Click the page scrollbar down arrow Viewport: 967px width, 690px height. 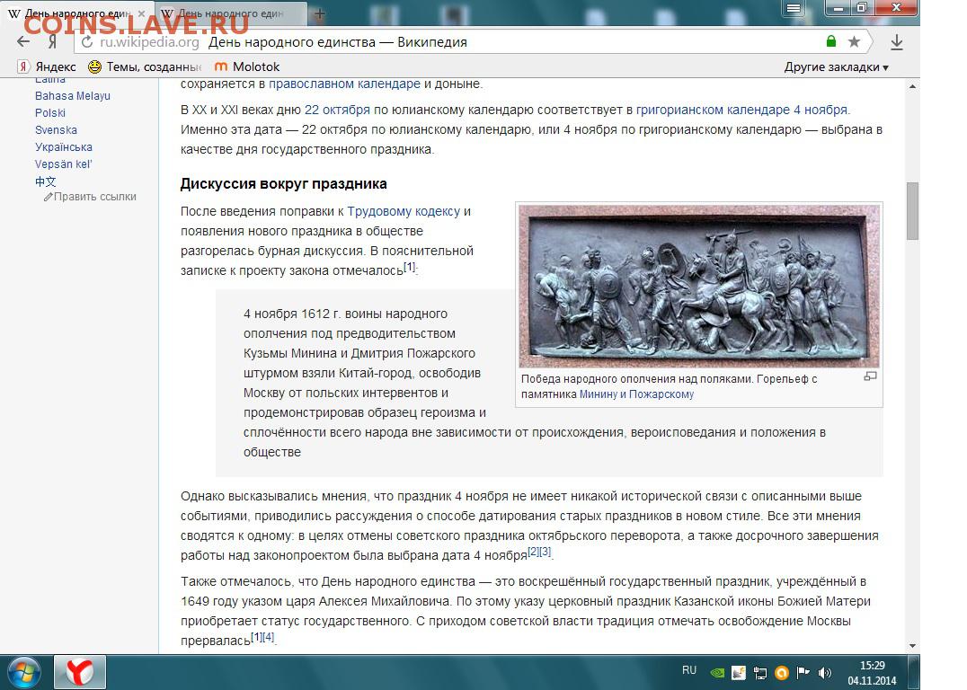[x=913, y=646]
